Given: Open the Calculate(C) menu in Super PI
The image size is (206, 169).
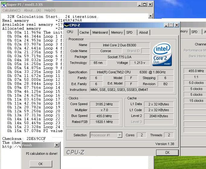Looking at the screenshot, I should (11, 10).
